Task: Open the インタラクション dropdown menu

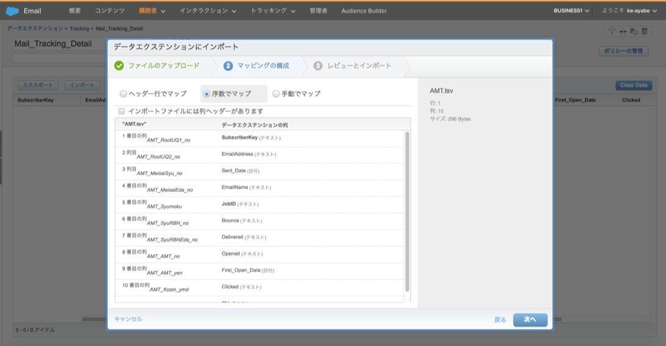Action: click(208, 10)
